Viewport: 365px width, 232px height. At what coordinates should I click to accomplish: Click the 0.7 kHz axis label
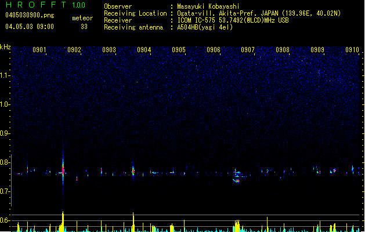tap(5, 191)
